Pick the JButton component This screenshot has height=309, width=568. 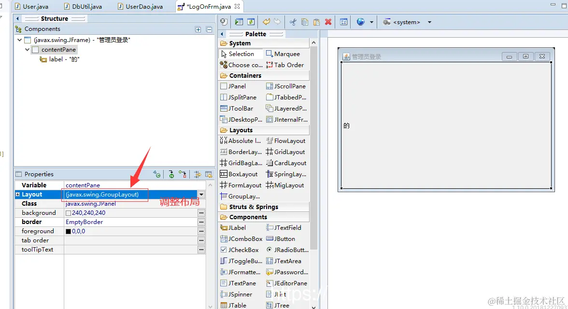pos(280,239)
